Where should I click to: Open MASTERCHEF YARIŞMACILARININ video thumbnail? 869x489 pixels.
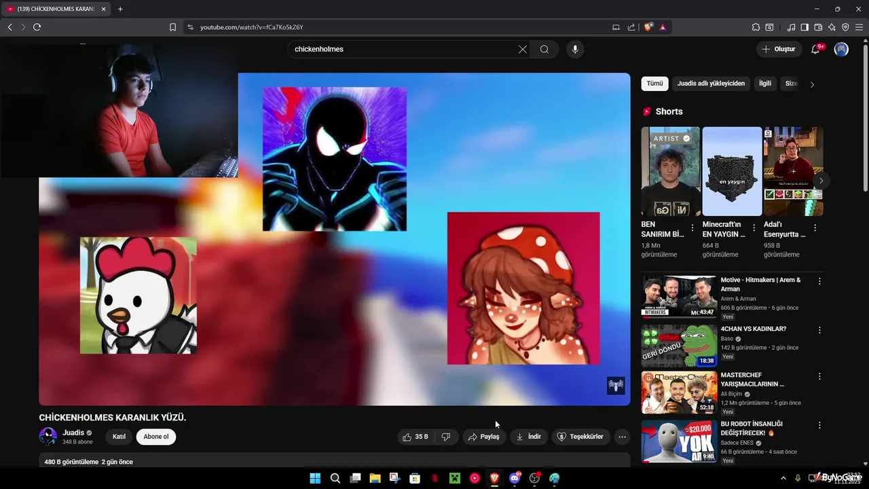(679, 393)
